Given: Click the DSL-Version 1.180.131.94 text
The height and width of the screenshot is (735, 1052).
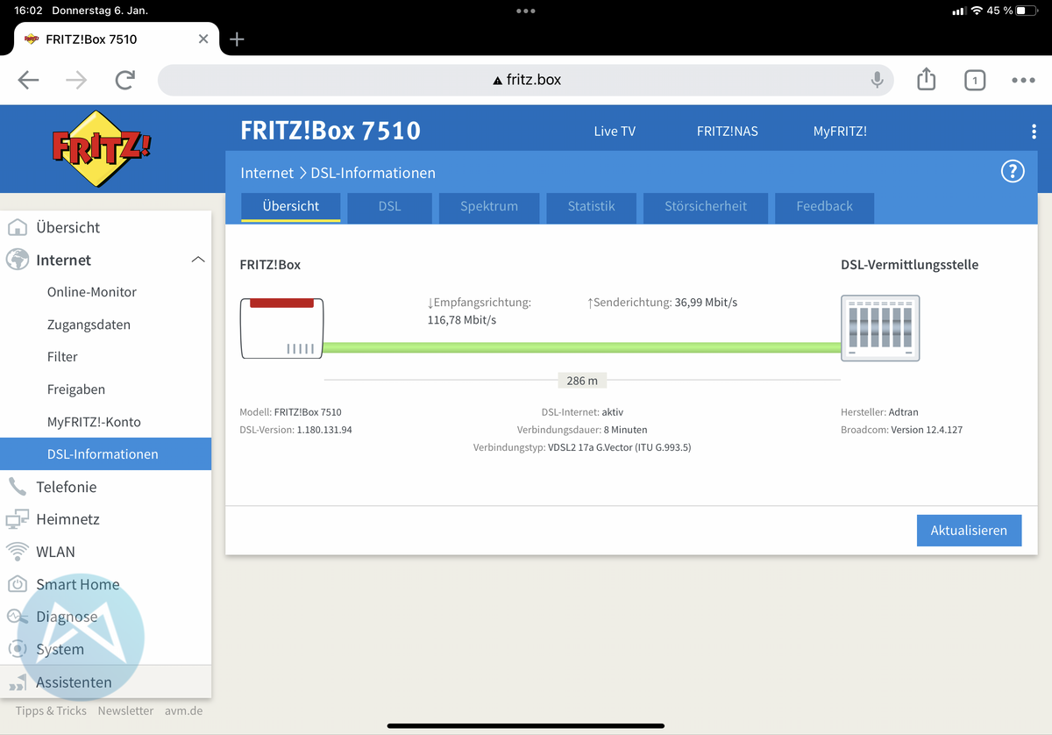Looking at the screenshot, I should click(295, 430).
